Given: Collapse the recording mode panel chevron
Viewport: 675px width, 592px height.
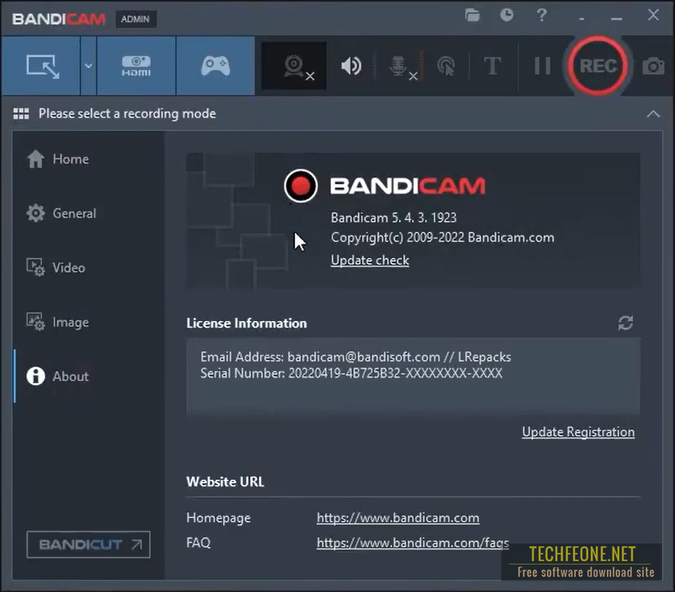Looking at the screenshot, I should coord(653,114).
